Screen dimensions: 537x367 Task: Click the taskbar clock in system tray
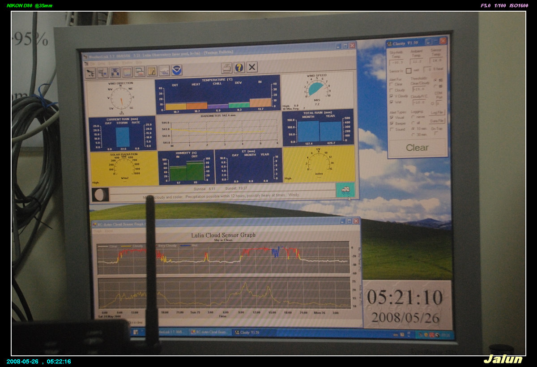tap(446, 335)
